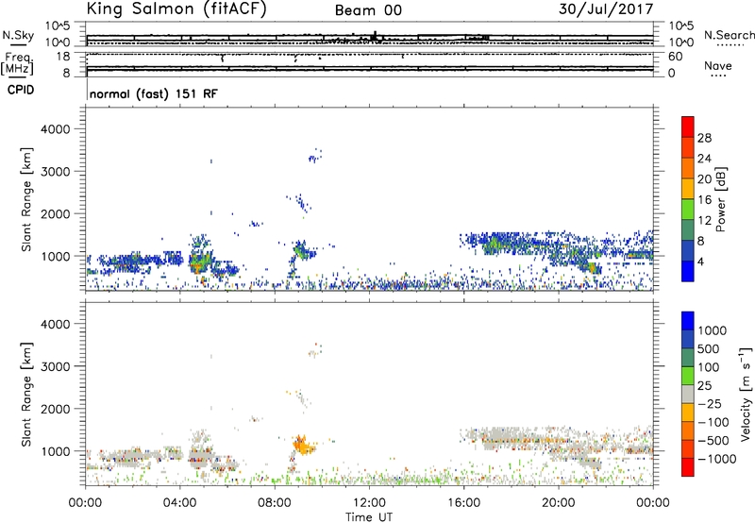The image size is (755, 523).
Task: Click the "CPID" label
Action: (21, 90)
